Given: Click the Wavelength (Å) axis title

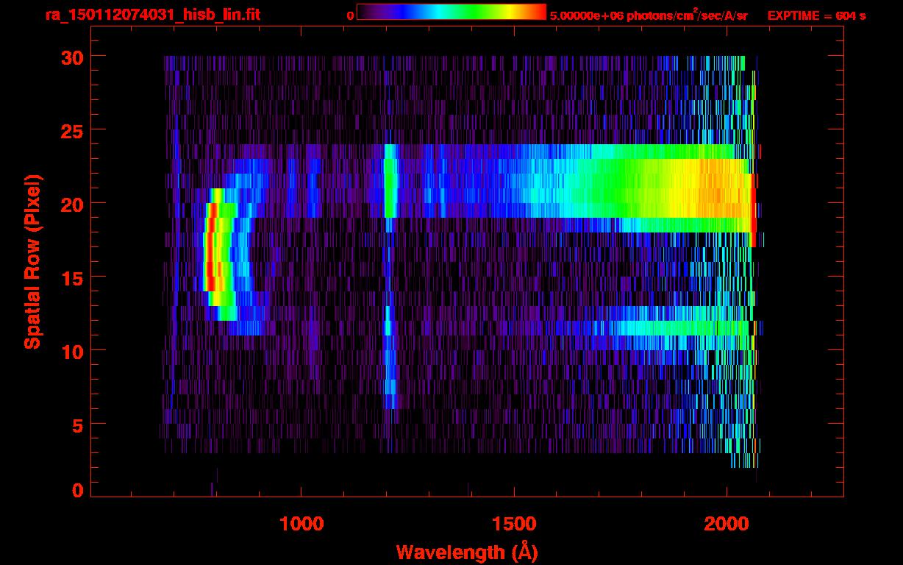Looking at the screenshot, I should [x=467, y=552].
